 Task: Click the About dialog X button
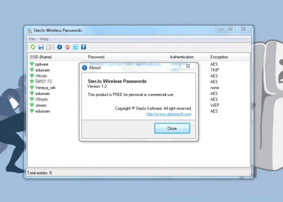click(x=188, y=66)
